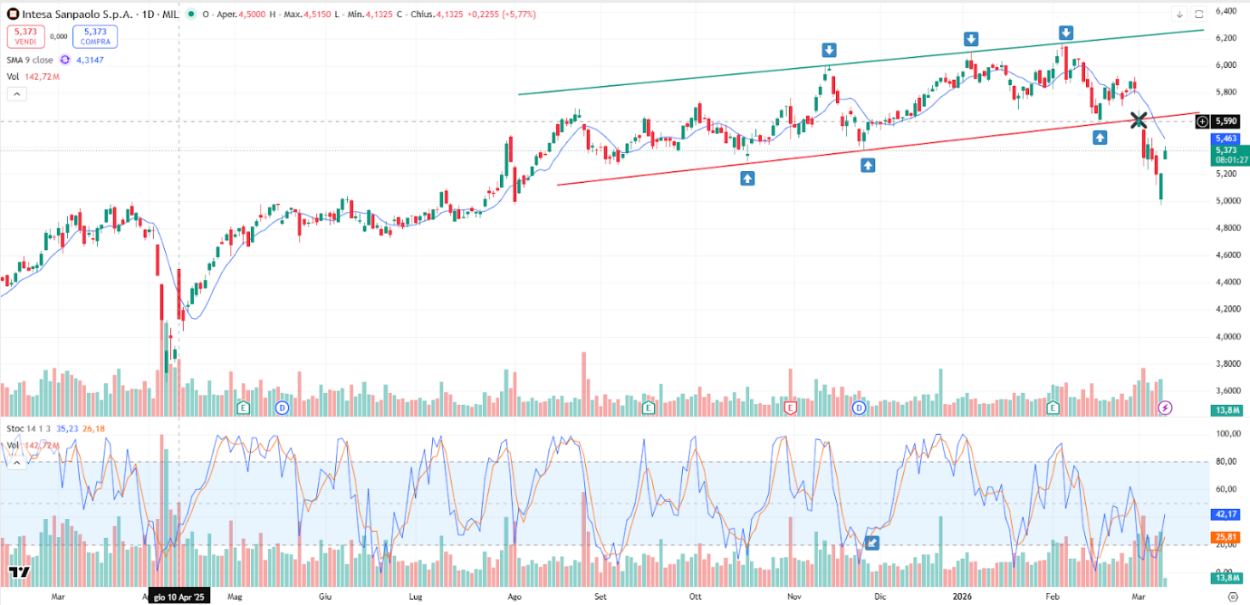
Task: Click the blue down-arrow marker above the Nov peak
Action: click(829, 50)
